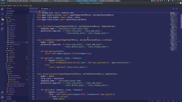
Task: Collapse the BIBLIOTECA workspace section
Action: [9, 13]
